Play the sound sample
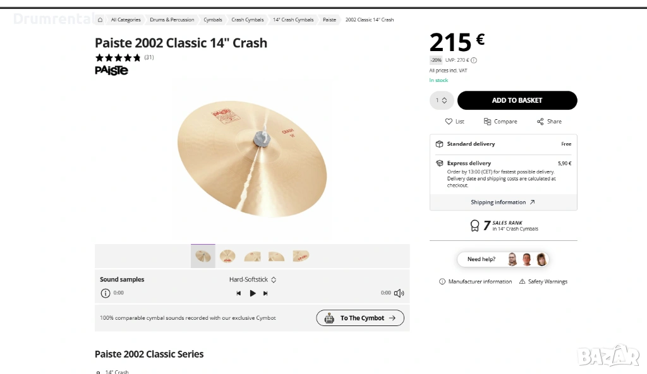The height and width of the screenshot is (374, 647). pyautogui.click(x=253, y=293)
